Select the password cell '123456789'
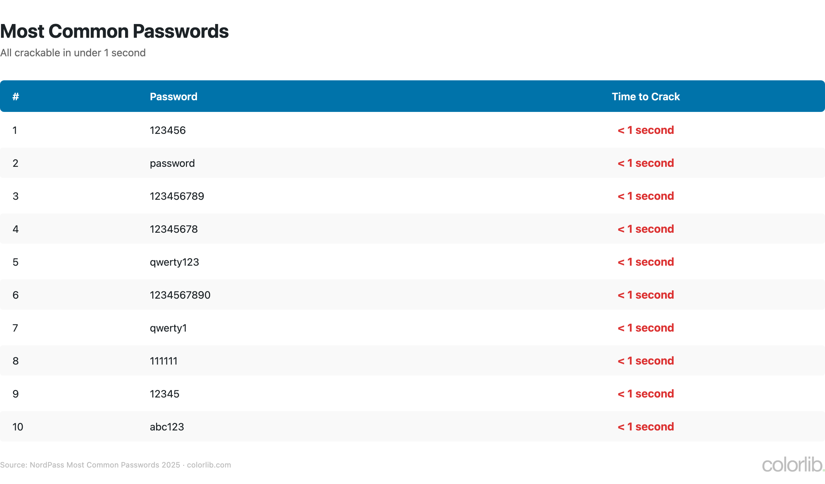The width and height of the screenshot is (825, 484). [177, 196]
